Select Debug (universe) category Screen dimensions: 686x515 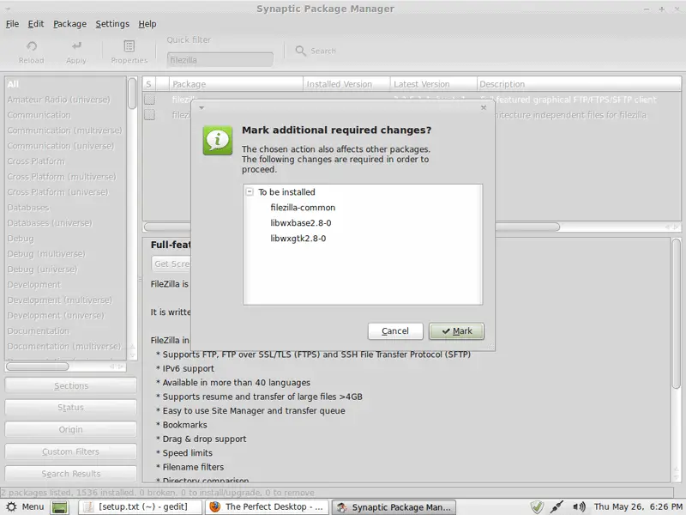[x=66, y=270]
